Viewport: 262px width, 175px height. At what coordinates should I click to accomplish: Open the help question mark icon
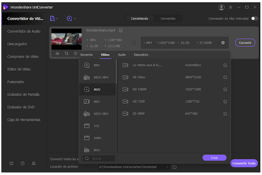[22, 163]
